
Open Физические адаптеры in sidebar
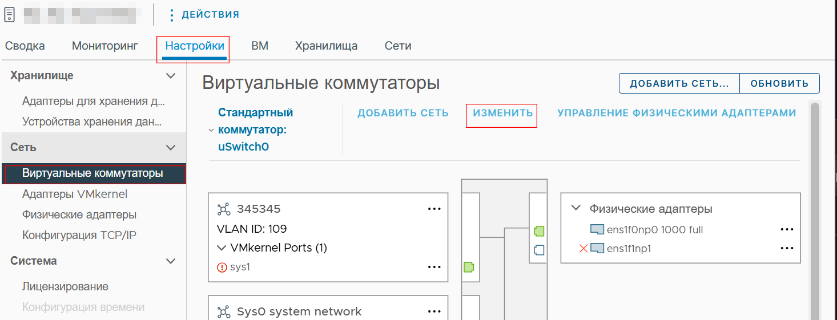click(x=79, y=215)
